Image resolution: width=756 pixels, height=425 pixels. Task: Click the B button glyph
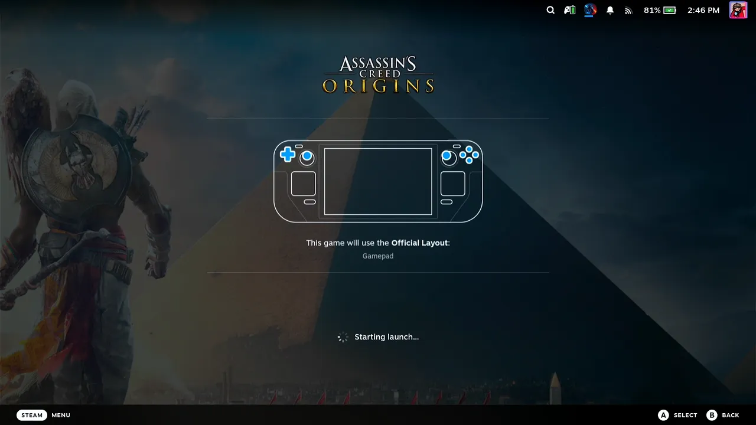pos(712,415)
